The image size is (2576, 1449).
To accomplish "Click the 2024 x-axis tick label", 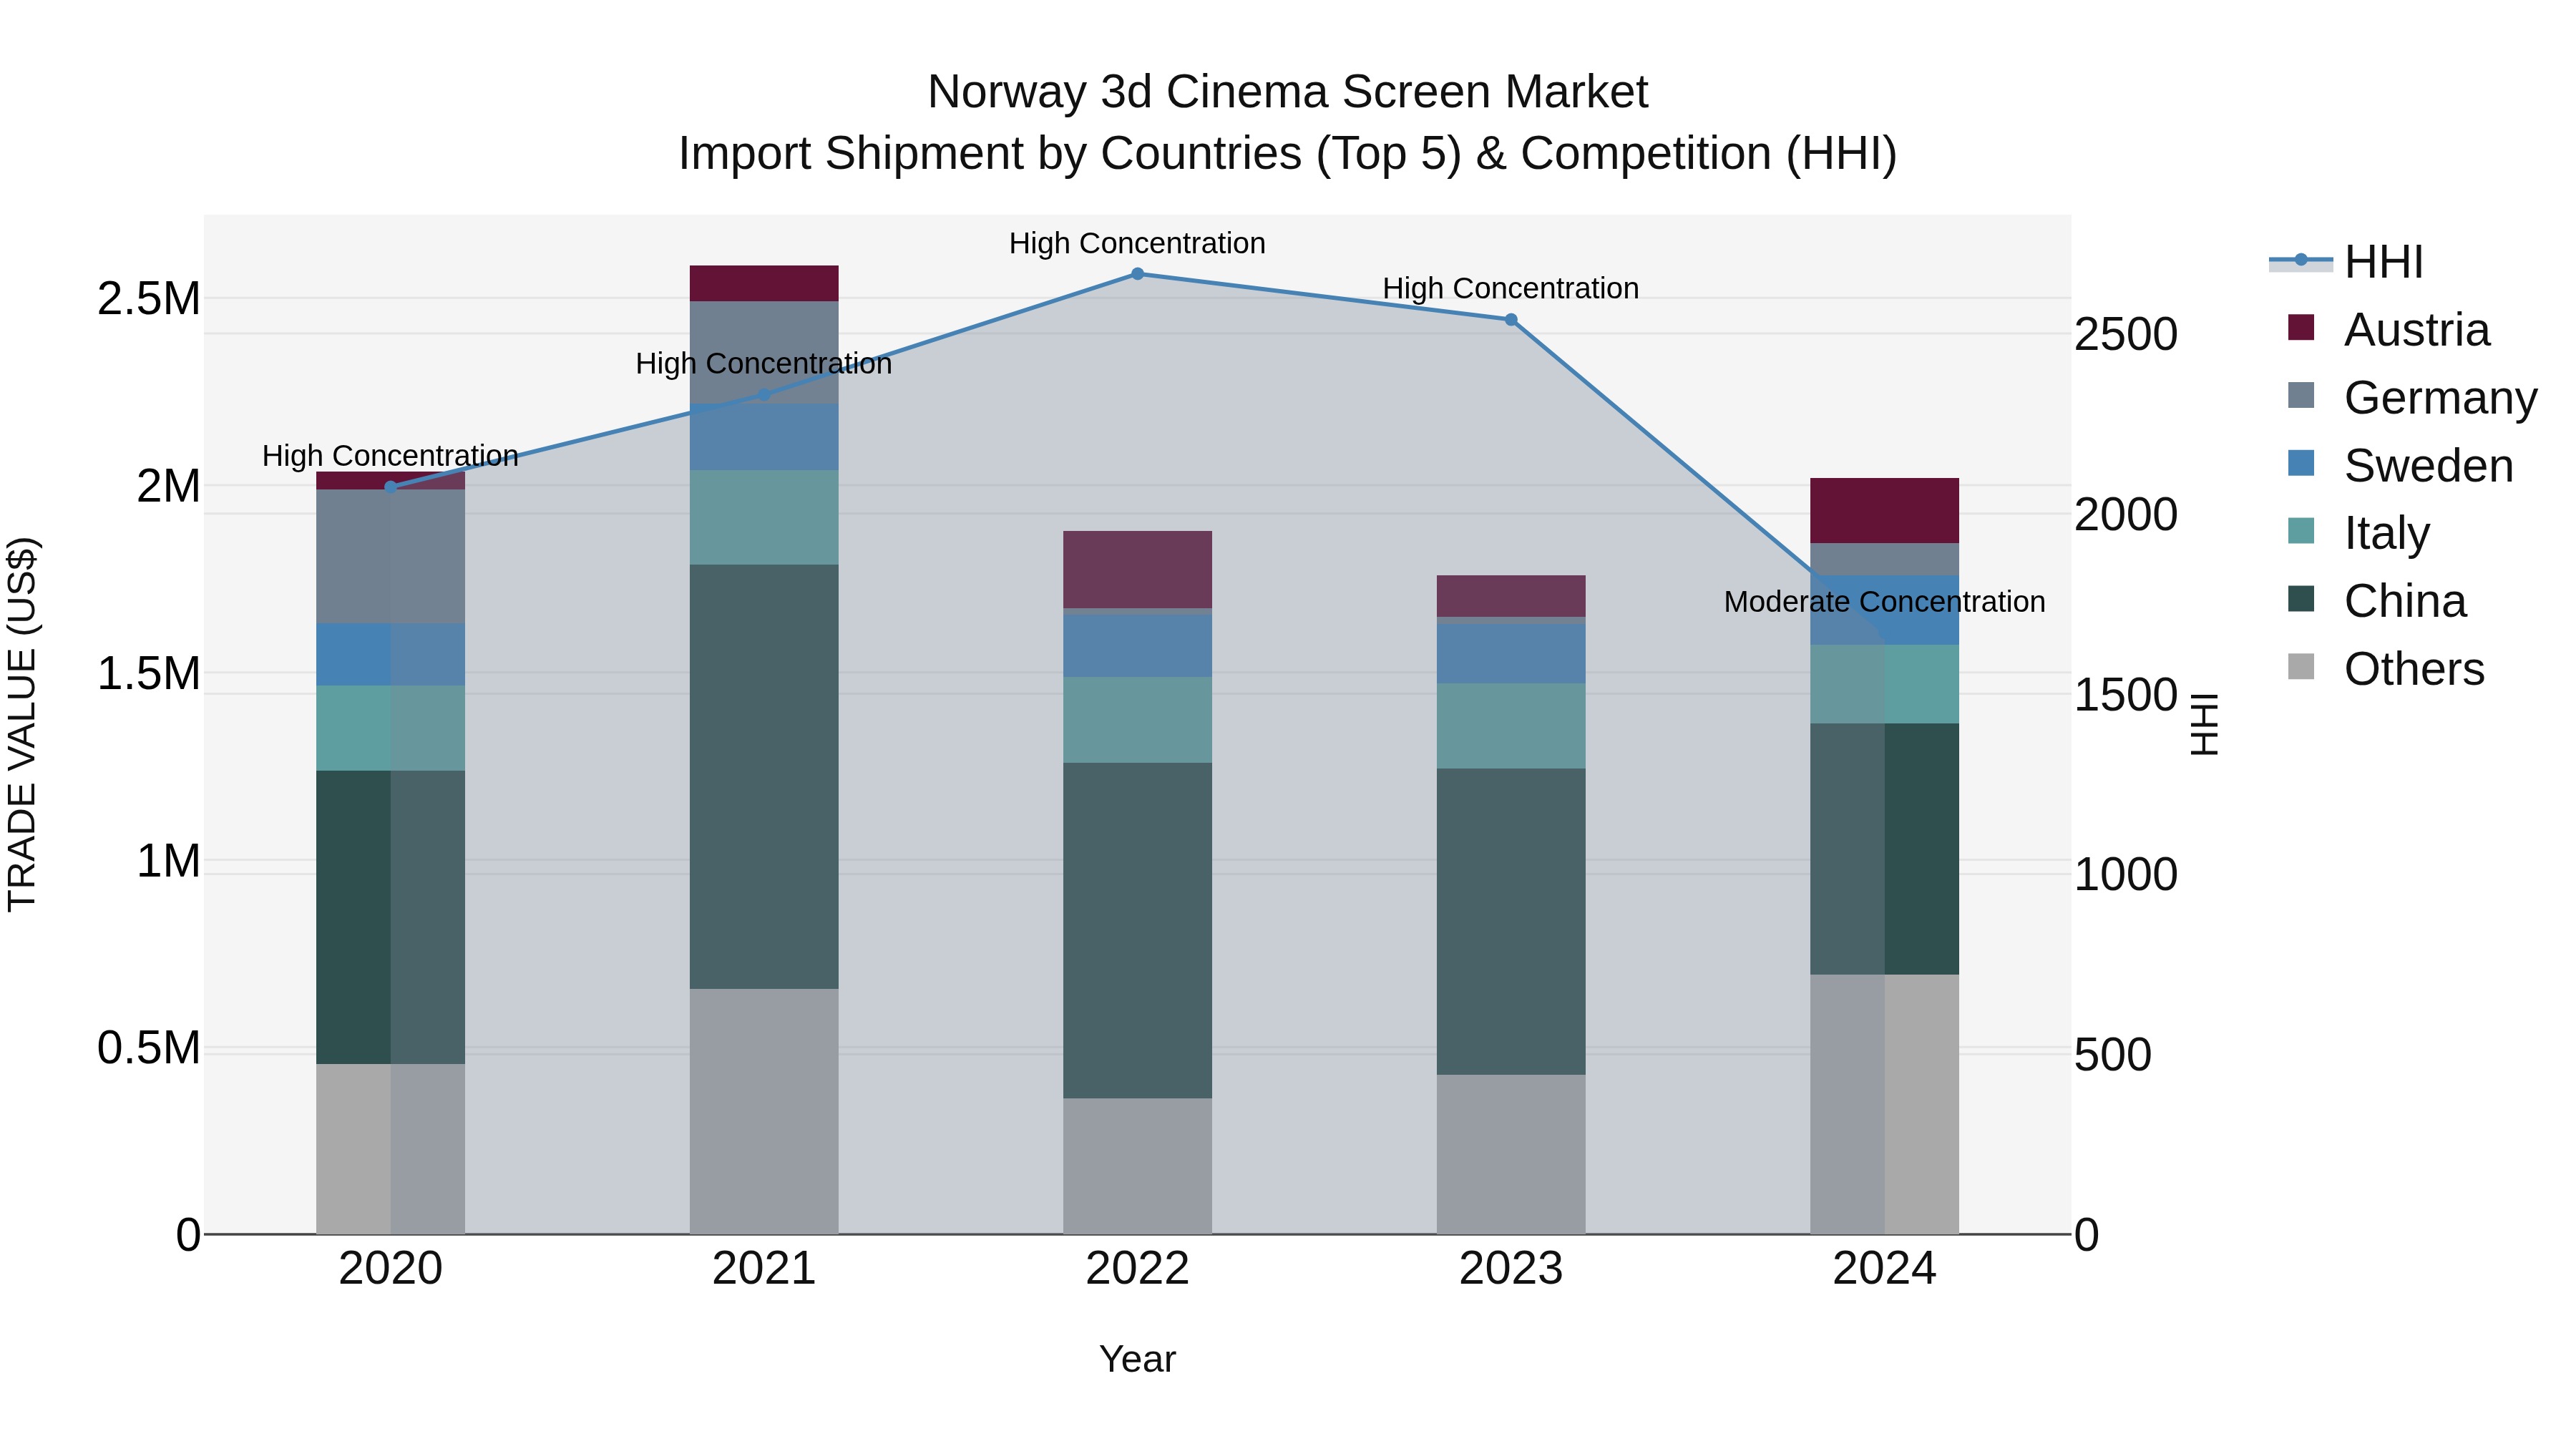I will (1885, 1269).
